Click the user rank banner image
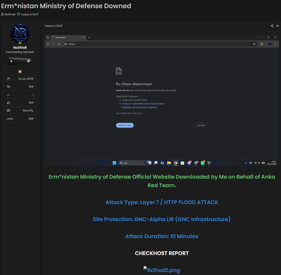Screen dimensions: 281x275 tap(20, 61)
